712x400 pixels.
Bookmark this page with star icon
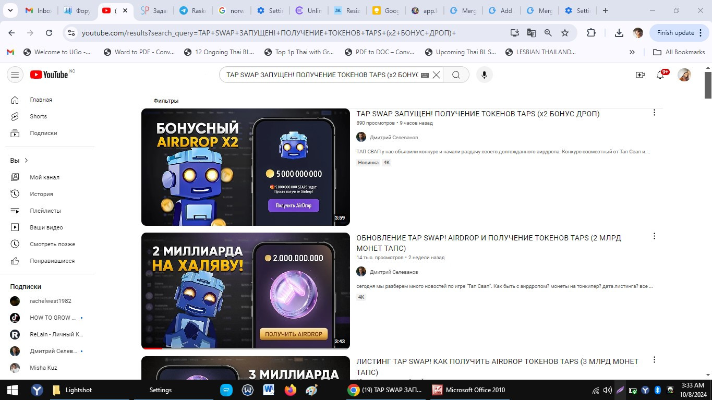coord(565,33)
